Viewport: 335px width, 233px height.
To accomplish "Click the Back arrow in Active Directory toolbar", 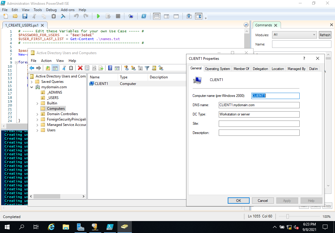I will coord(32,68).
